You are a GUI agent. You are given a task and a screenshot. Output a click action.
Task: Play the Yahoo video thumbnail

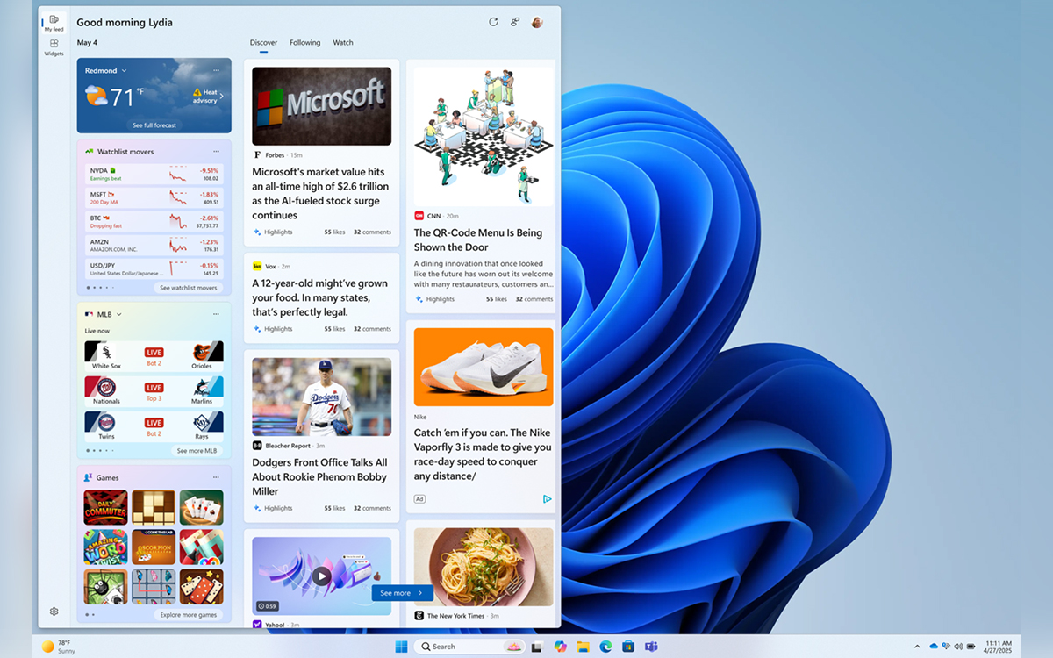pos(321,575)
